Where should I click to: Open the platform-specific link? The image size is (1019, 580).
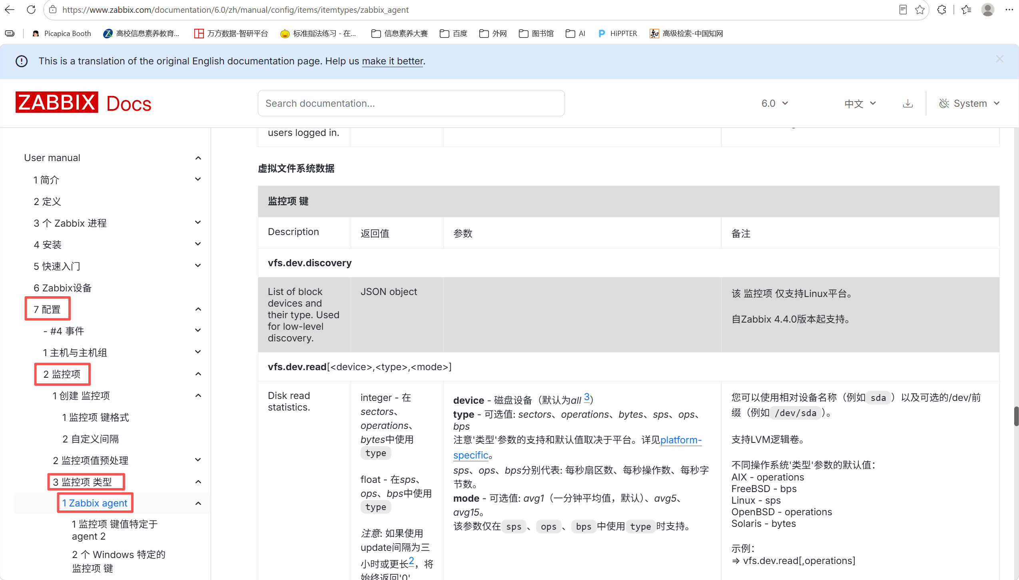[577, 448]
